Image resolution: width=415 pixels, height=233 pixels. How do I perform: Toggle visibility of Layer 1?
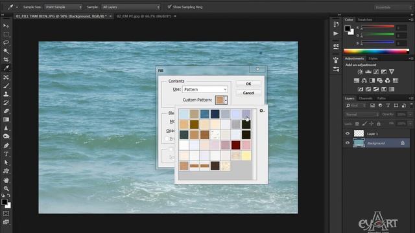pyautogui.click(x=348, y=134)
